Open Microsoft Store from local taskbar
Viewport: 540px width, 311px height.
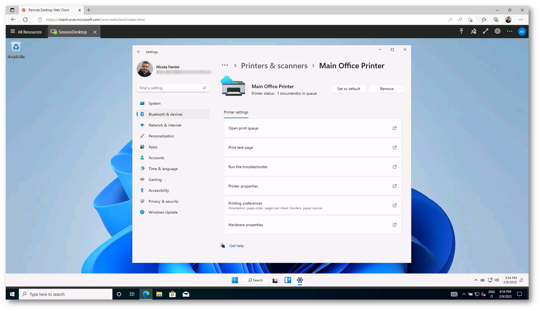pyautogui.click(x=172, y=294)
